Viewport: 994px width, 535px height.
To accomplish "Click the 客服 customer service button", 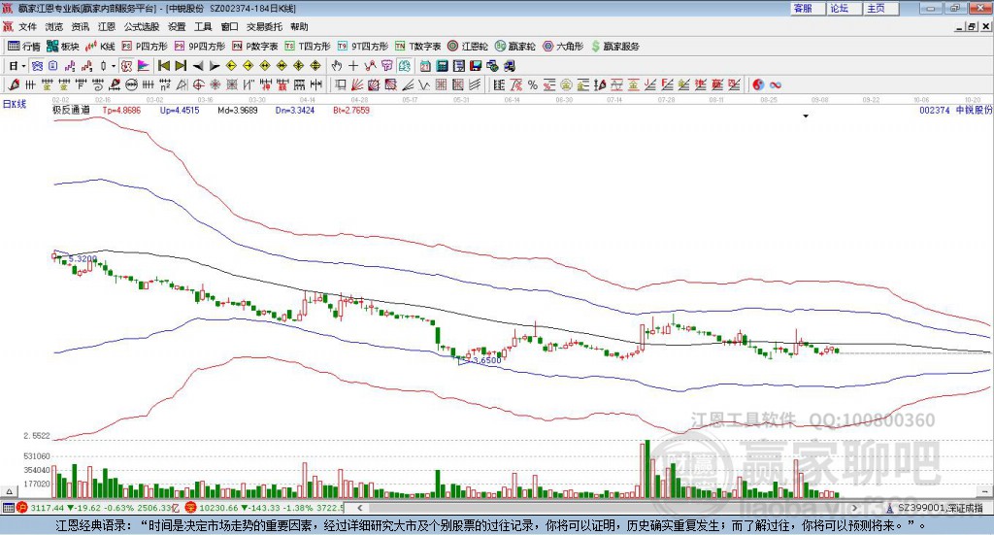I will [x=804, y=8].
